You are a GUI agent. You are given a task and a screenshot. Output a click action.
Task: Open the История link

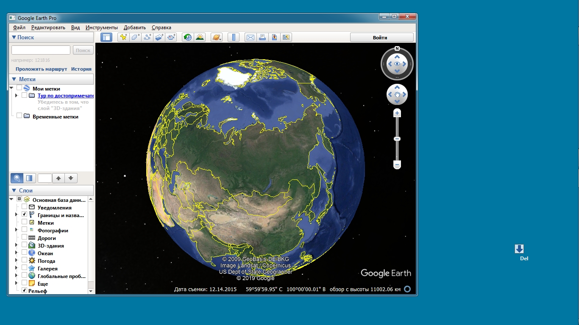click(81, 69)
